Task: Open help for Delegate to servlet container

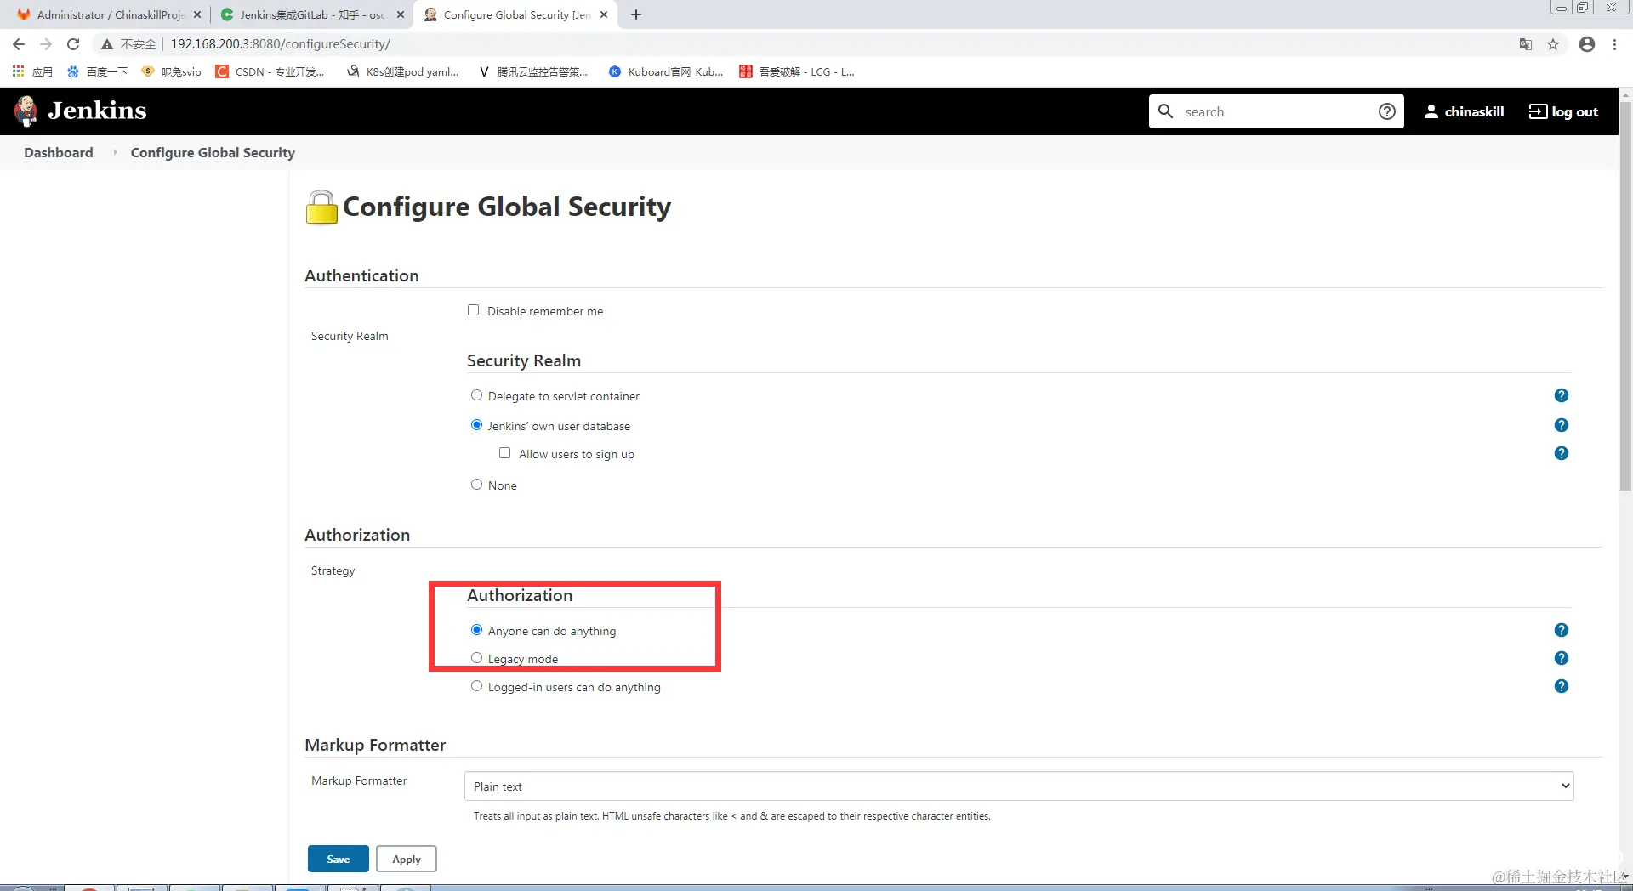Action: click(1561, 395)
